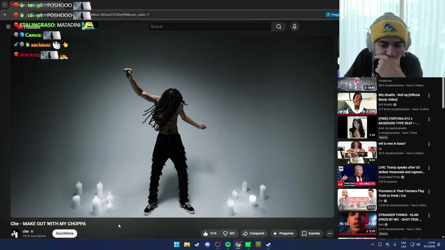
Task: Start voice search with microphone icon
Action: point(294,26)
